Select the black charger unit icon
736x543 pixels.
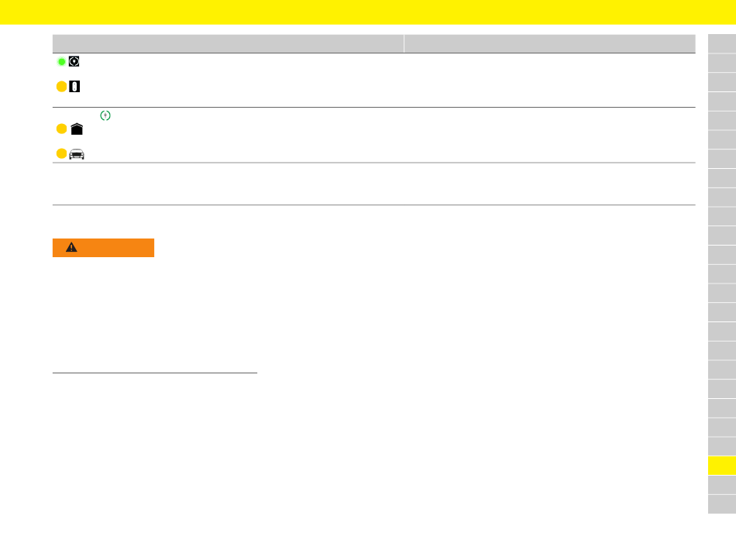pos(74,86)
